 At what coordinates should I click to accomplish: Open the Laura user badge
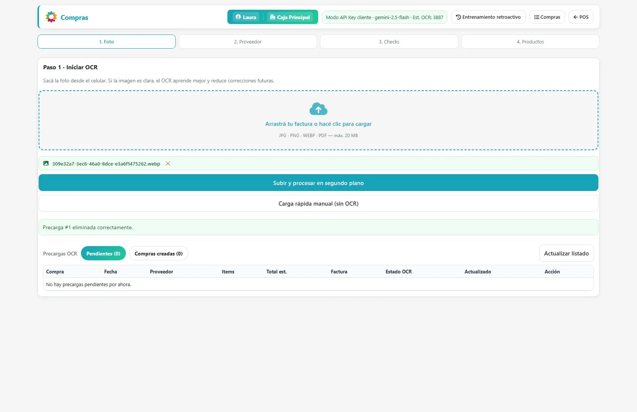click(x=246, y=17)
